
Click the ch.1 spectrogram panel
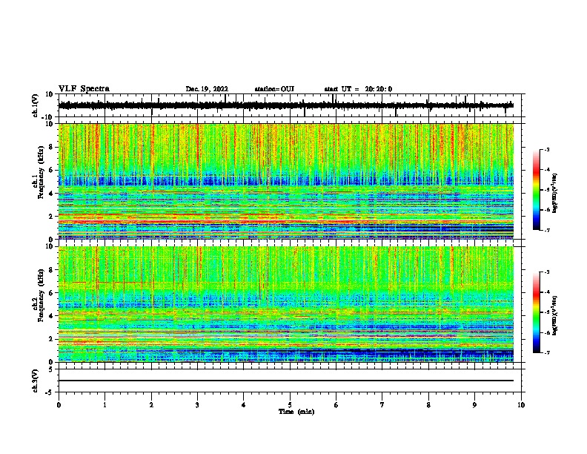click(286, 181)
